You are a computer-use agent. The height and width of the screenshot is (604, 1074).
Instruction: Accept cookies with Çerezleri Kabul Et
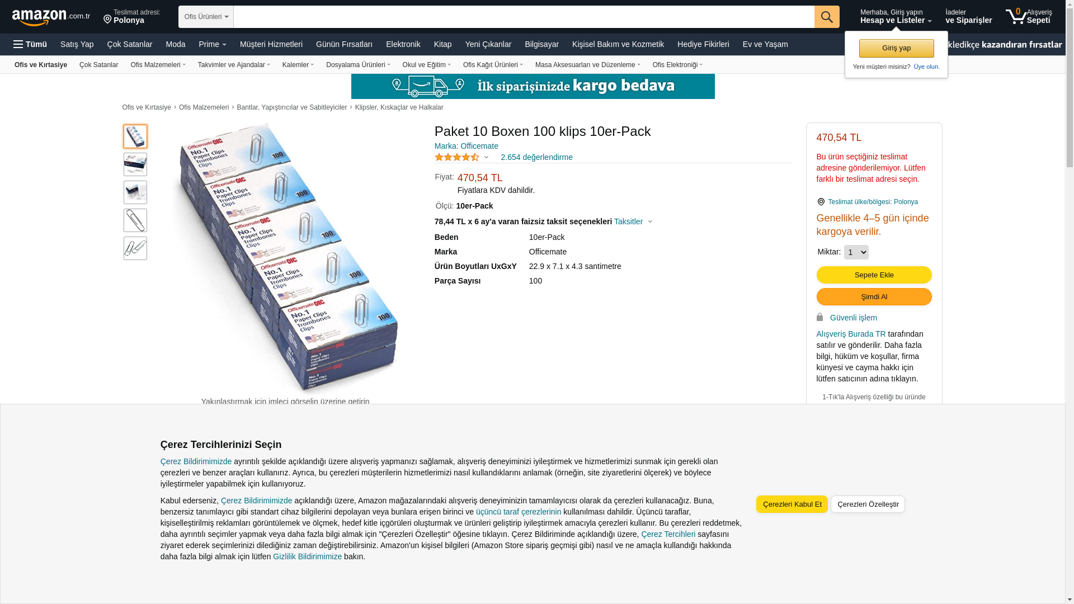[x=792, y=504]
